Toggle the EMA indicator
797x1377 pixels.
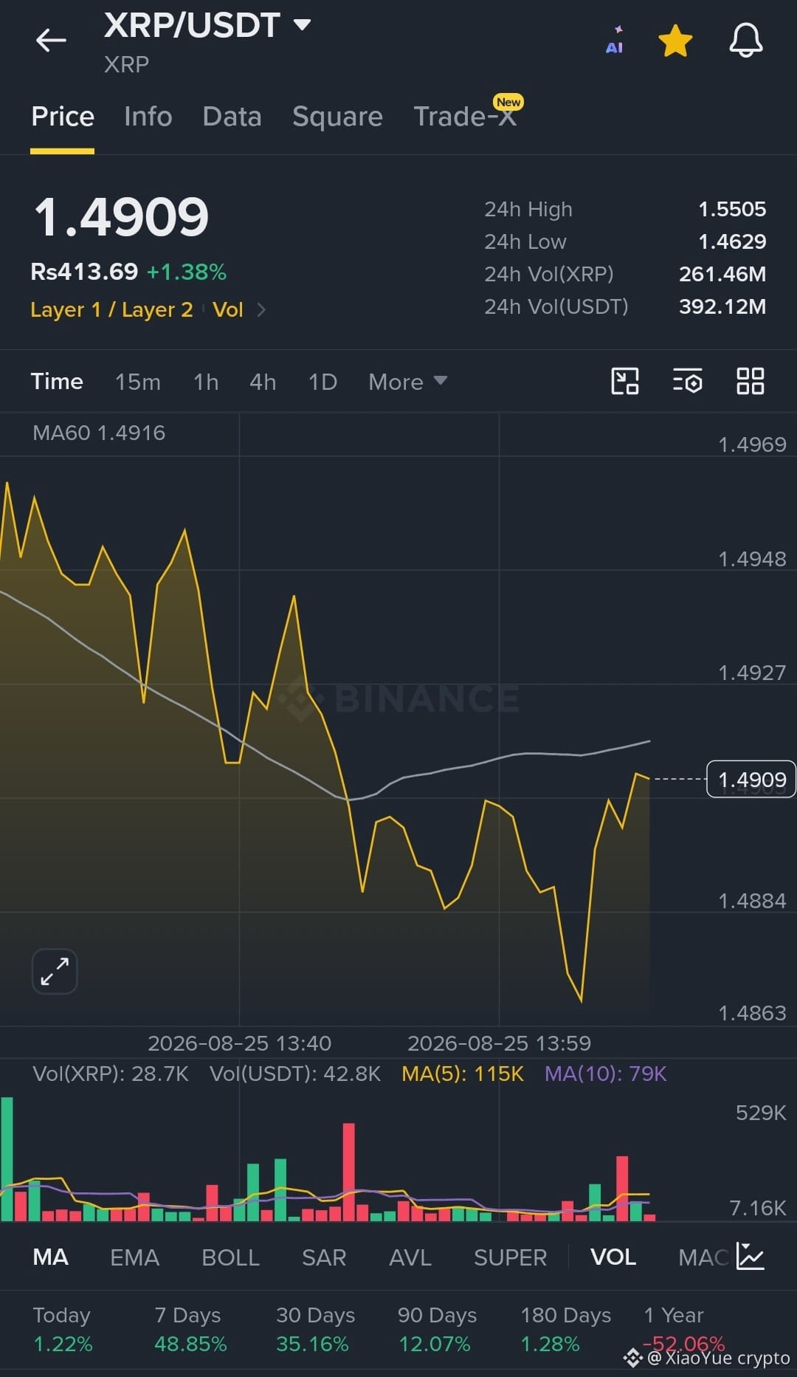pyautogui.click(x=134, y=1257)
